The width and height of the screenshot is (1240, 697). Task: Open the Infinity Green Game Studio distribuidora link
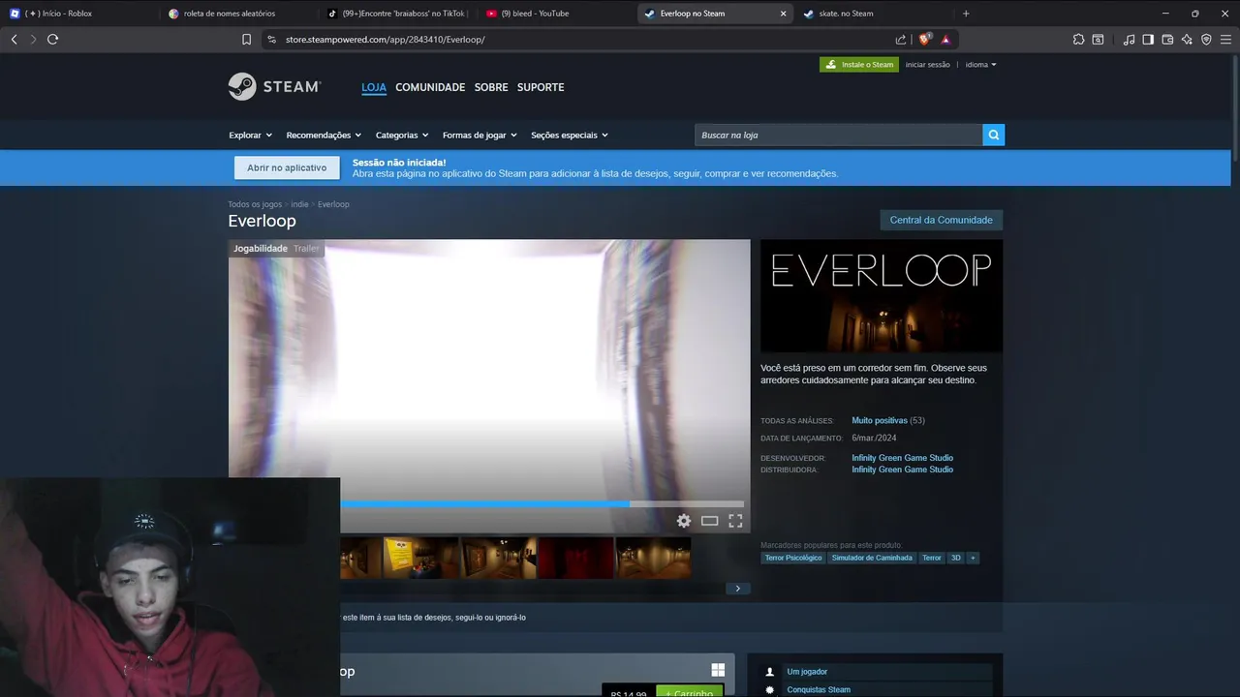(x=903, y=470)
